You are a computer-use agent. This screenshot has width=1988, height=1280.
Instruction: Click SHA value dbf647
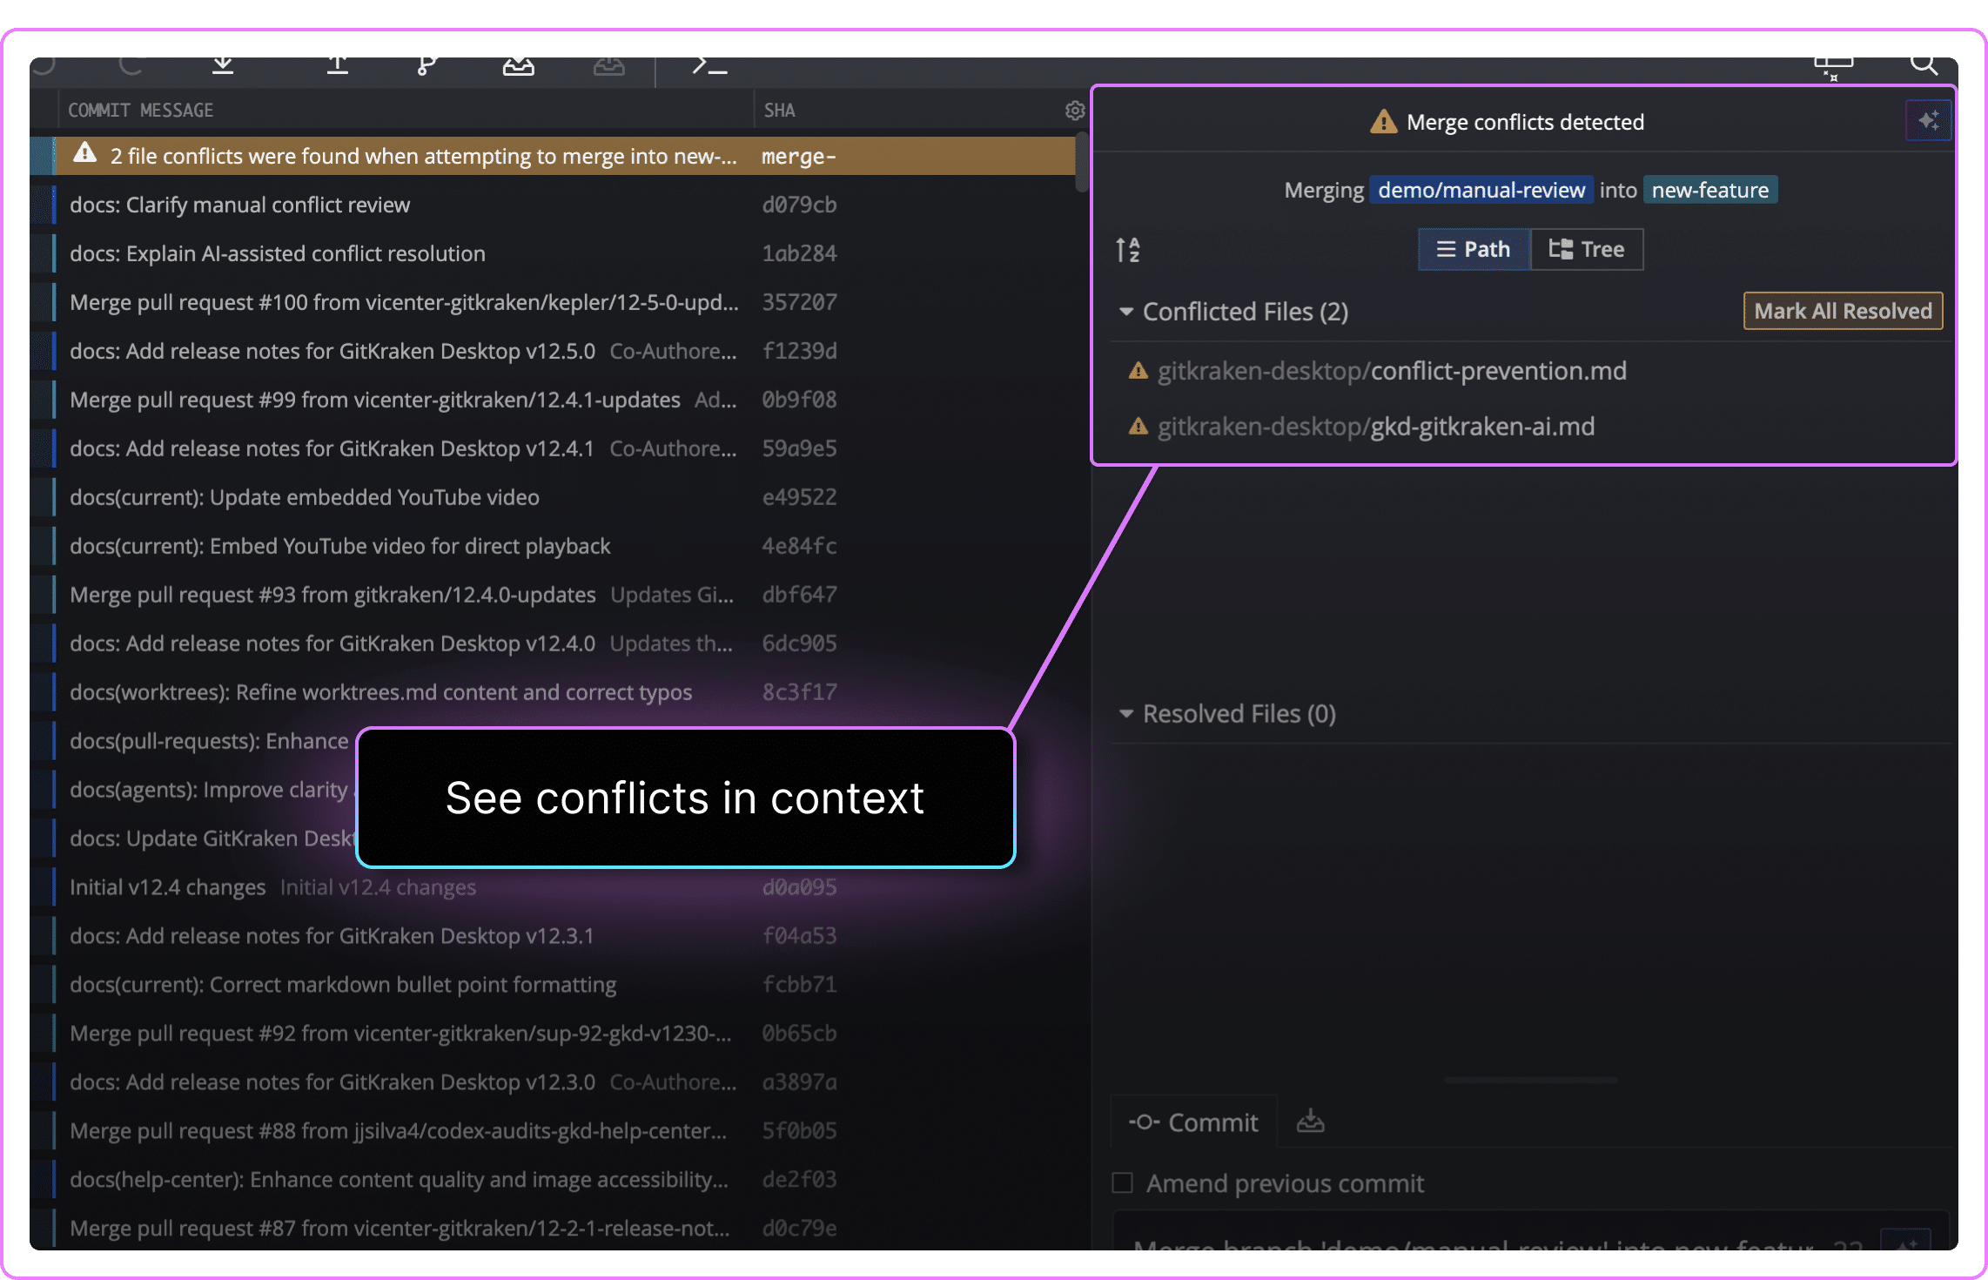pos(799,595)
